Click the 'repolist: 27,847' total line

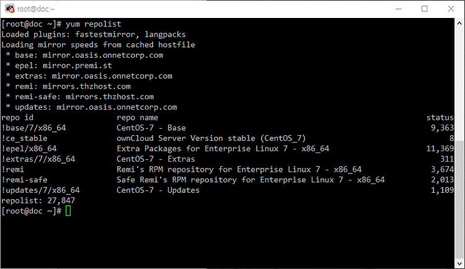(38, 200)
